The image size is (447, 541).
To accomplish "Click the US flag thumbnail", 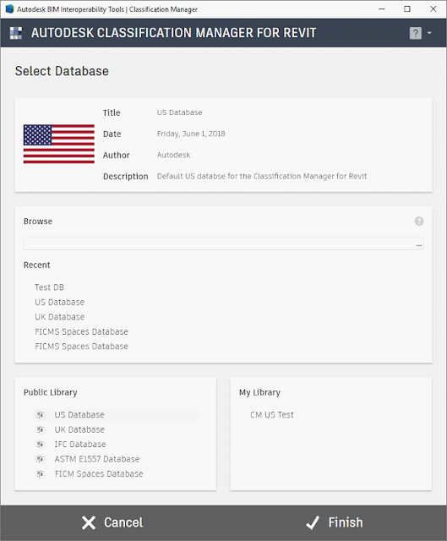I will 59,144.
